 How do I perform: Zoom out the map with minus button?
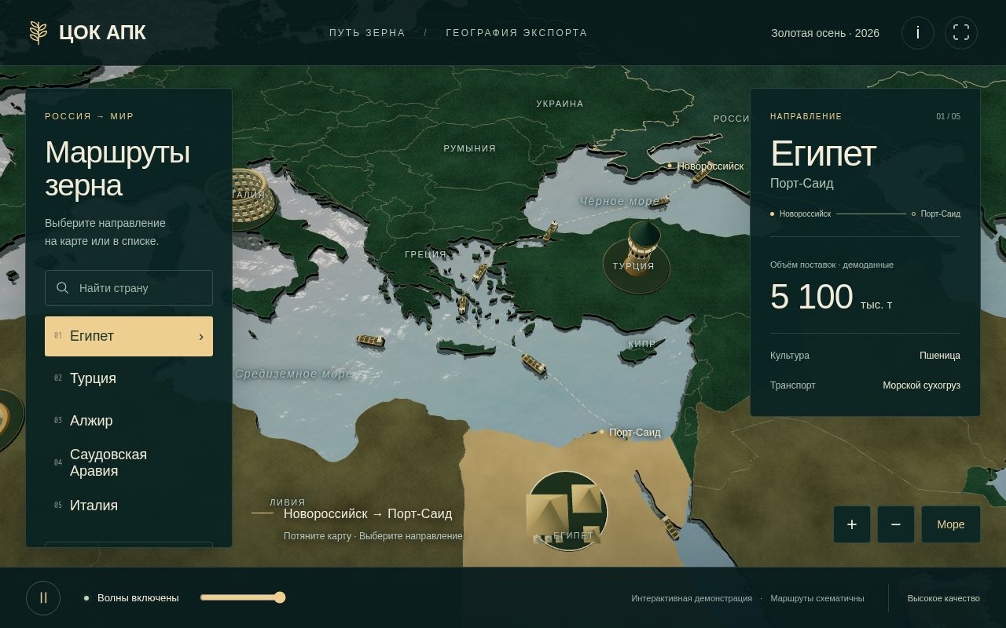[895, 524]
